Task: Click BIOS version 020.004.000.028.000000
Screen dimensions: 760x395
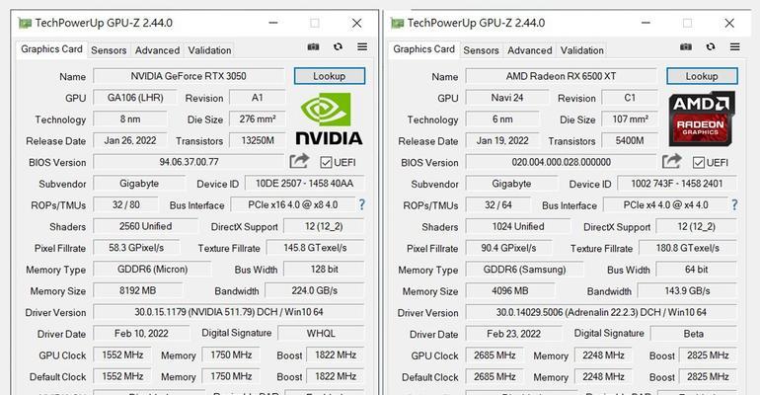Action: coord(561,162)
